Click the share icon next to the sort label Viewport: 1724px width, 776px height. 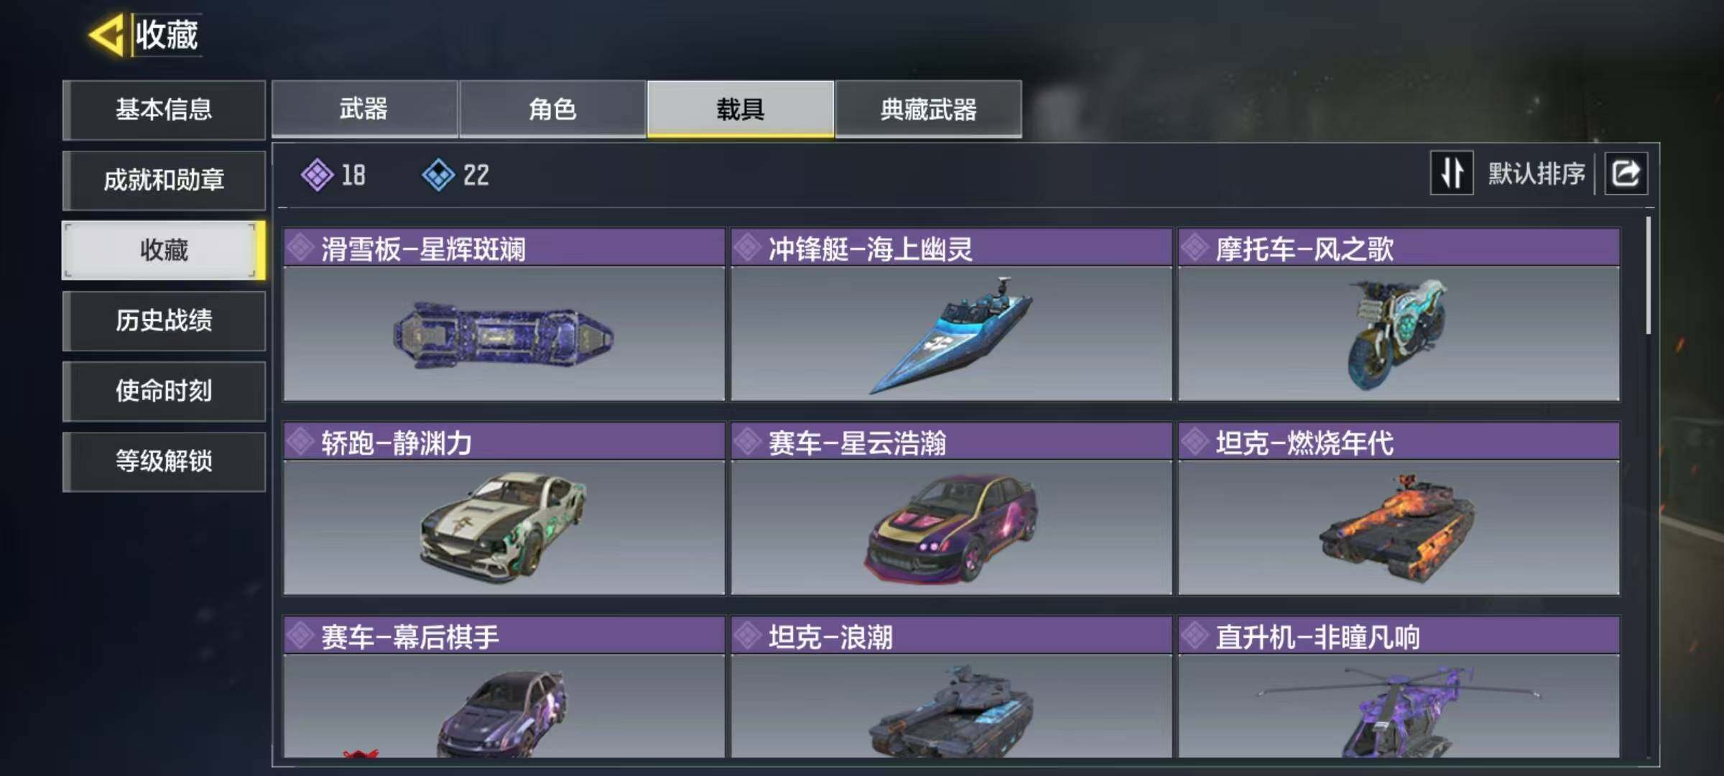(x=1626, y=173)
